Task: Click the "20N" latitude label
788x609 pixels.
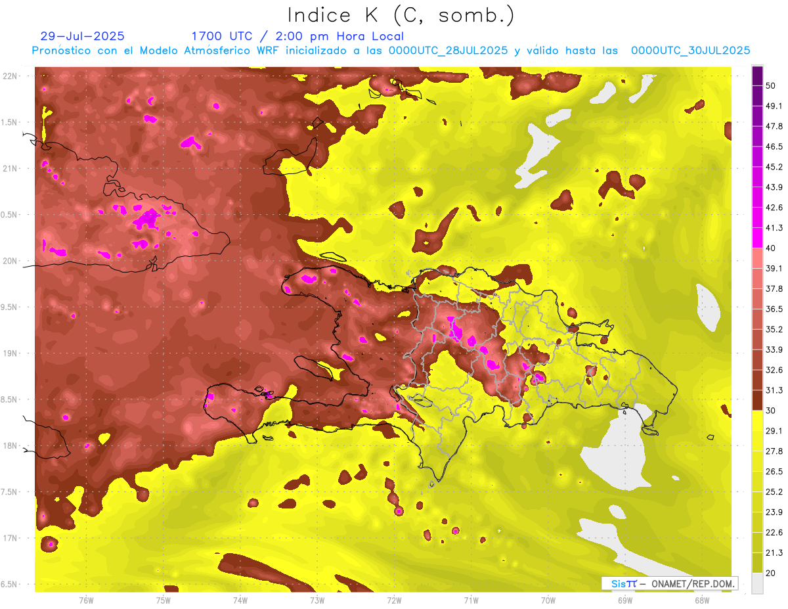Action: tap(10, 261)
